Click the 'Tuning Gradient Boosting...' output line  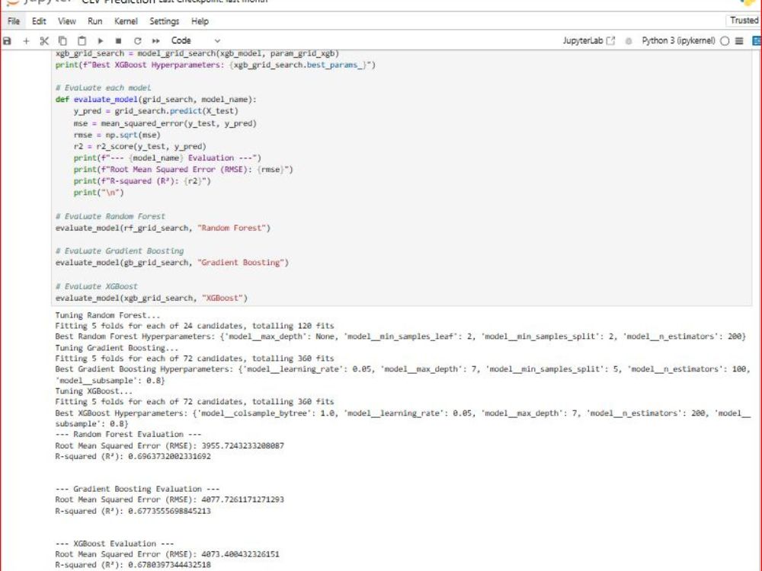(x=116, y=348)
